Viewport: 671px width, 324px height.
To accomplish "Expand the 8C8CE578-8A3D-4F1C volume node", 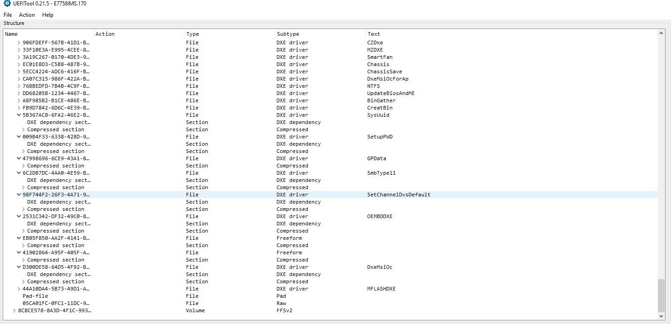I will [x=15, y=310].
